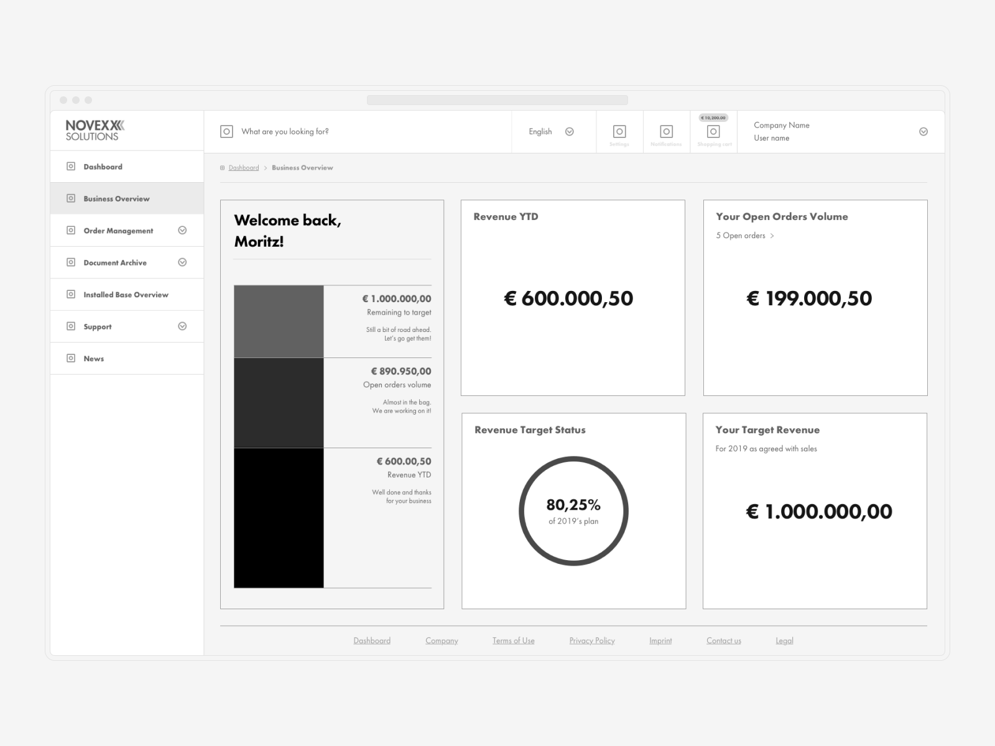This screenshot has height=746, width=995.
Task: Click the NOVEXX Solutions logo
Action: point(95,131)
